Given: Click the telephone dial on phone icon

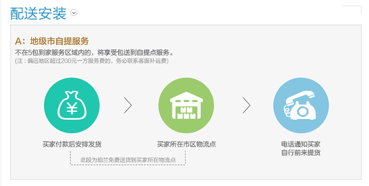Looking at the screenshot, I should (303, 110).
